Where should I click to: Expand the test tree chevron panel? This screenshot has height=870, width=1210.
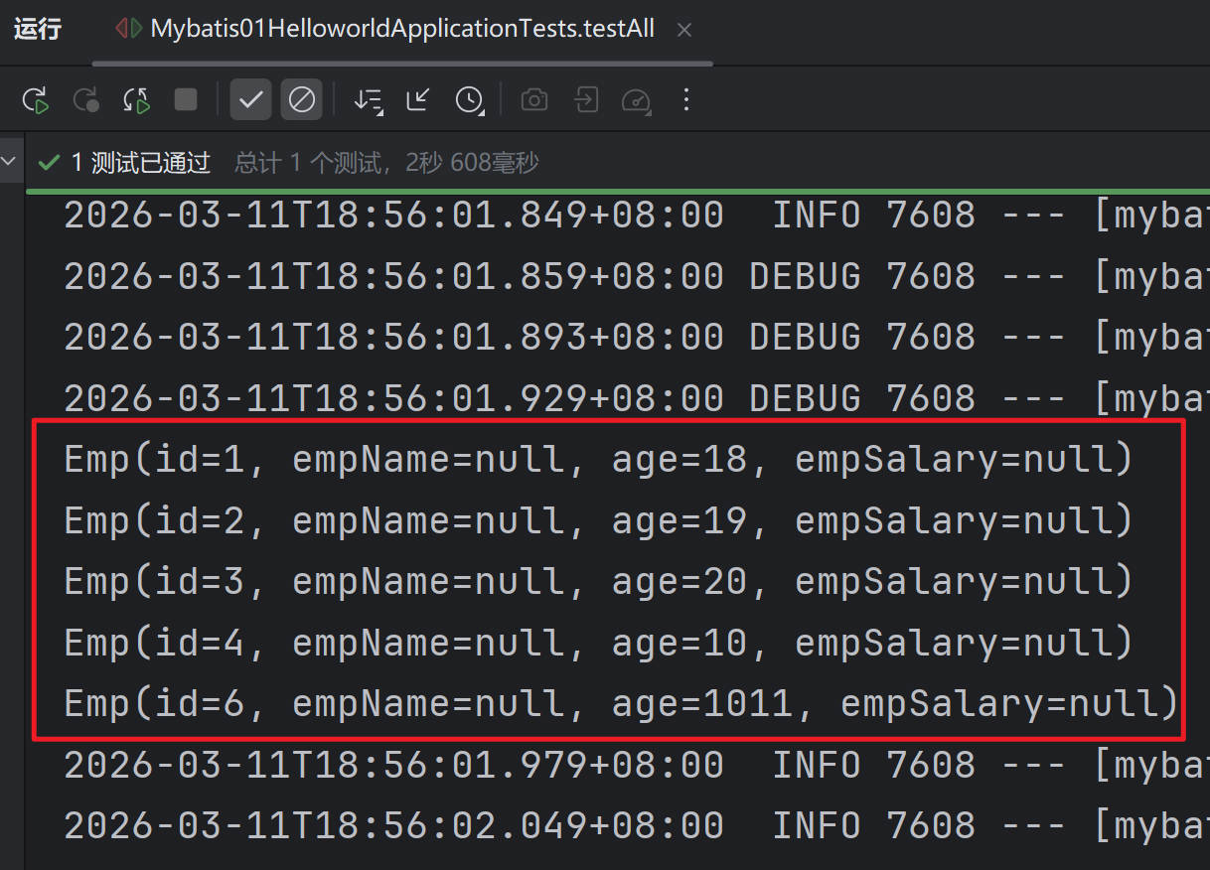[11, 160]
